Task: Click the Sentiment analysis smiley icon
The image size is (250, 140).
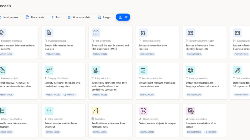Action: point(3,70)
